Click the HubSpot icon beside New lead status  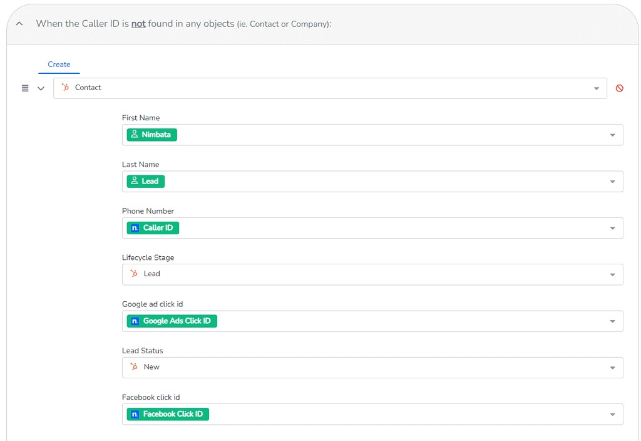tap(133, 367)
